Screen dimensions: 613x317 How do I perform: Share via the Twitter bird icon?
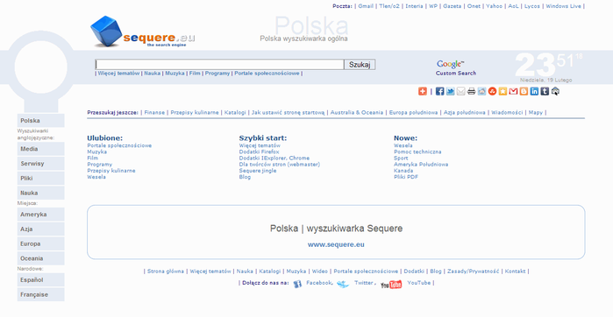451,91
